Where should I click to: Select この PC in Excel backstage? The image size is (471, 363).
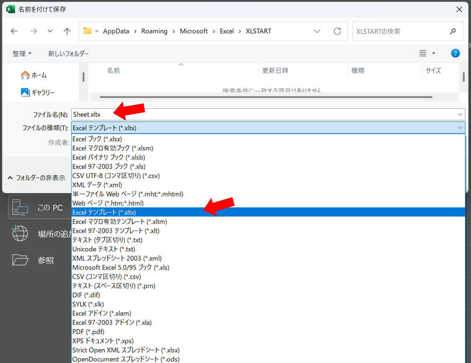[x=39, y=207]
